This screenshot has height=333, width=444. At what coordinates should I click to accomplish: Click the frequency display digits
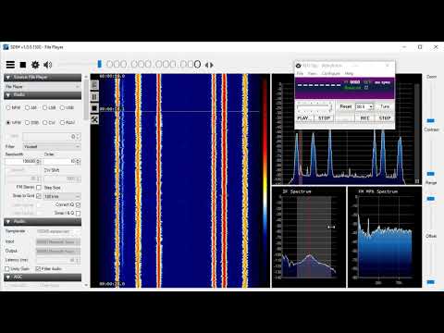coord(154,64)
